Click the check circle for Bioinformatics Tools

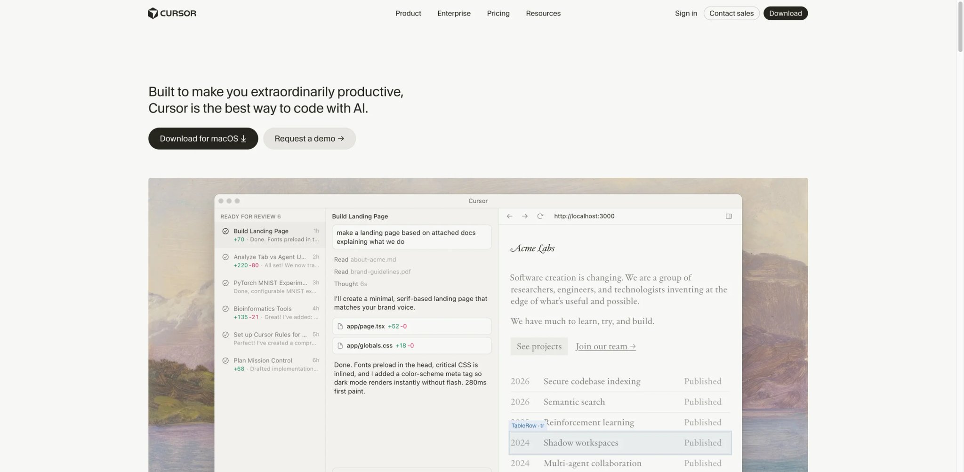point(225,309)
